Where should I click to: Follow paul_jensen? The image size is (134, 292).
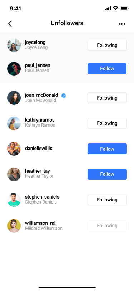tap(107, 69)
